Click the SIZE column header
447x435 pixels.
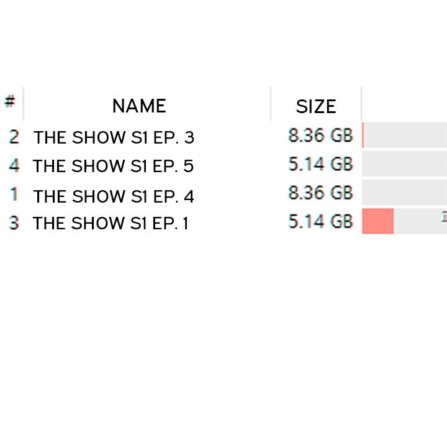(315, 107)
